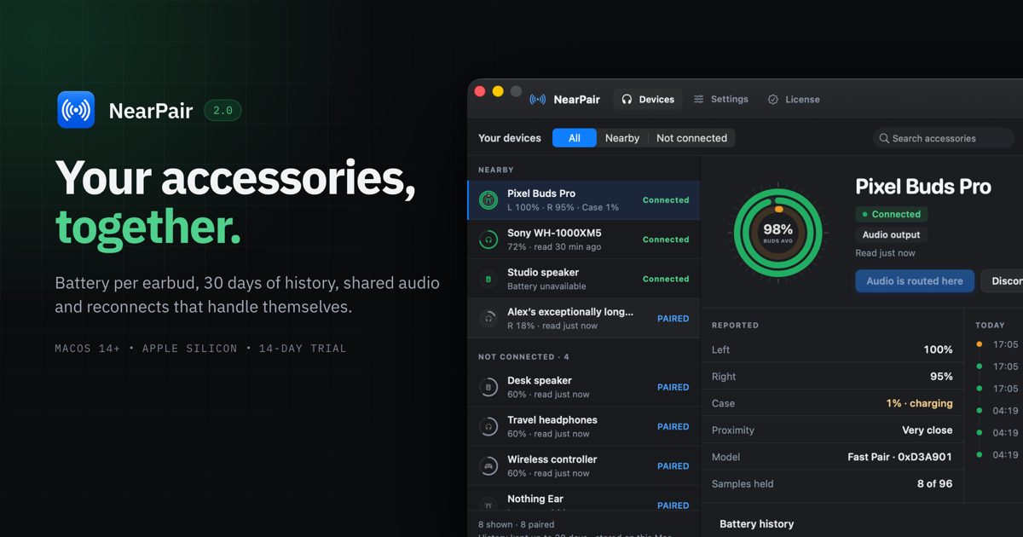Select the Pixel Buds Pro row
This screenshot has height=537, width=1023.
point(584,200)
